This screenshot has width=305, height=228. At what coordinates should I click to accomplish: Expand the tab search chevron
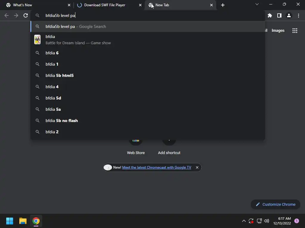point(257,4)
